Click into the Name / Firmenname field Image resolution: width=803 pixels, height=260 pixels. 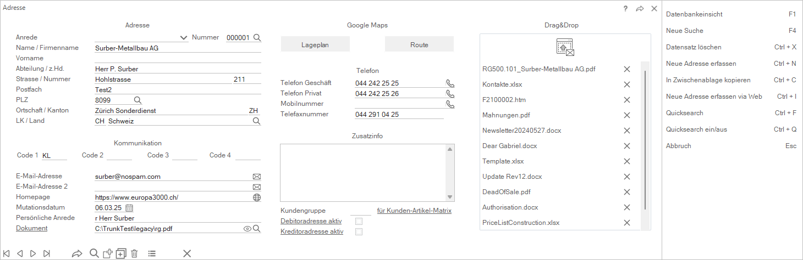pos(178,48)
